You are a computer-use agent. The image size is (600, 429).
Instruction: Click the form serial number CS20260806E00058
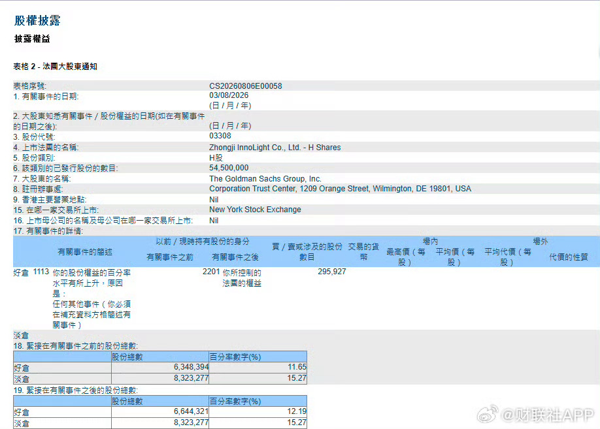[245, 86]
